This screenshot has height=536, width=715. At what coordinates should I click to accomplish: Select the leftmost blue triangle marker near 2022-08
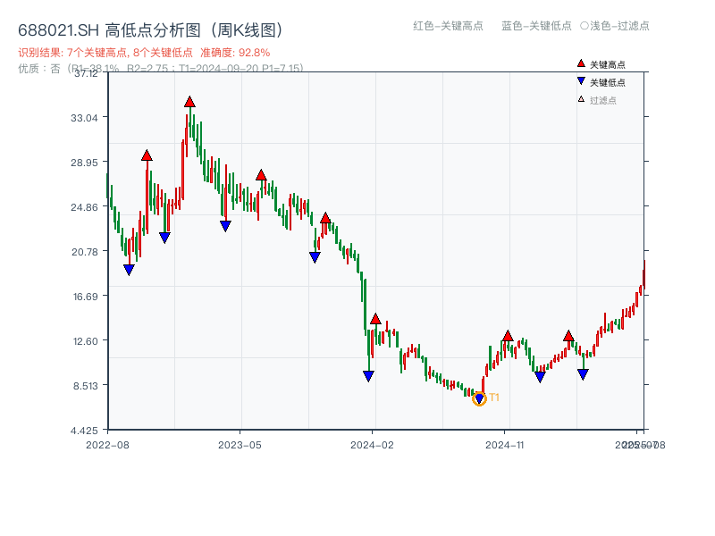click(130, 270)
